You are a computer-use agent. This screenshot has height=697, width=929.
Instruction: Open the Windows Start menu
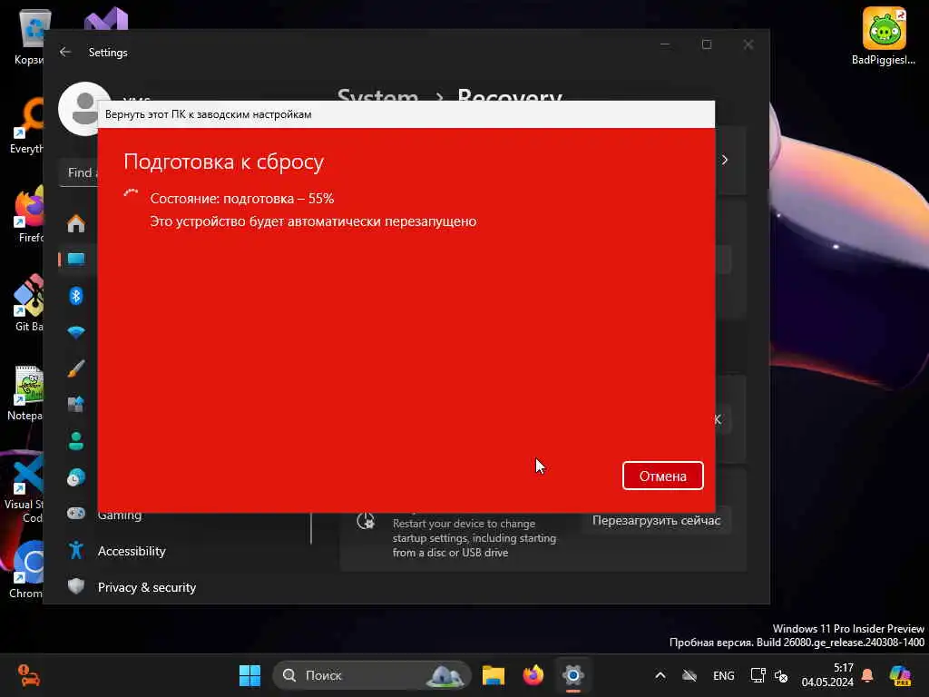pyautogui.click(x=249, y=675)
